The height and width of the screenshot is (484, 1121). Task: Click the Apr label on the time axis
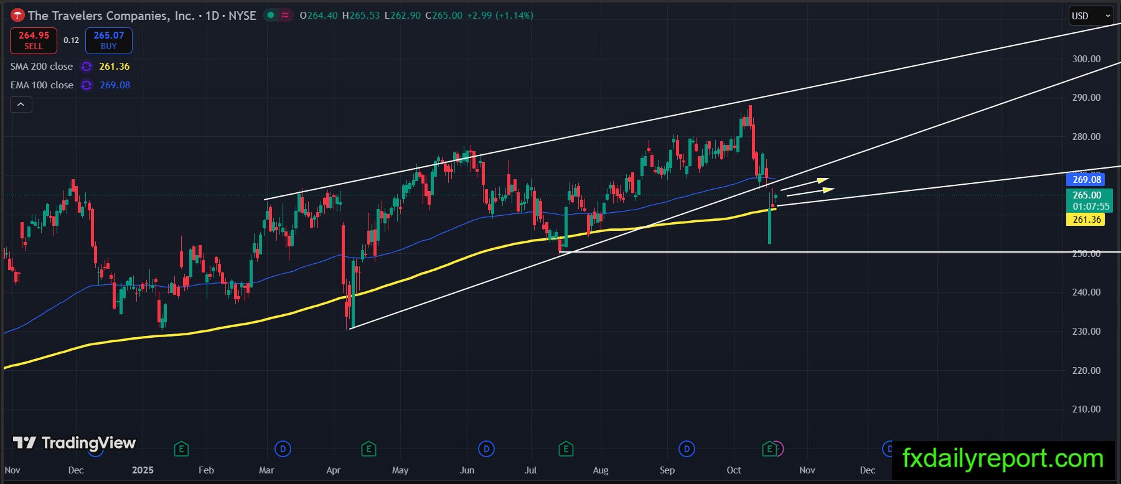[x=333, y=470]
